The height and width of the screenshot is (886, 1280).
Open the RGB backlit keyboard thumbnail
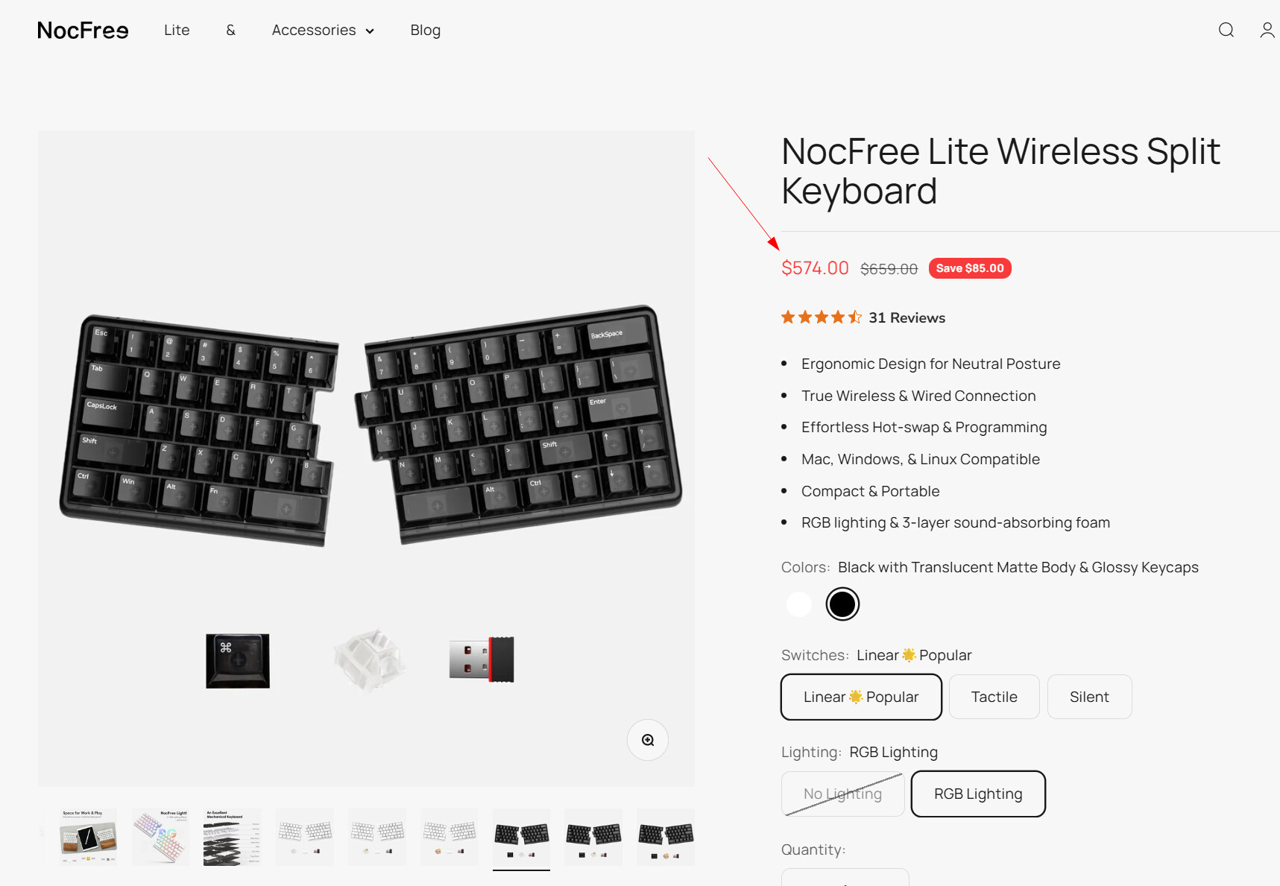pos(160,837)
